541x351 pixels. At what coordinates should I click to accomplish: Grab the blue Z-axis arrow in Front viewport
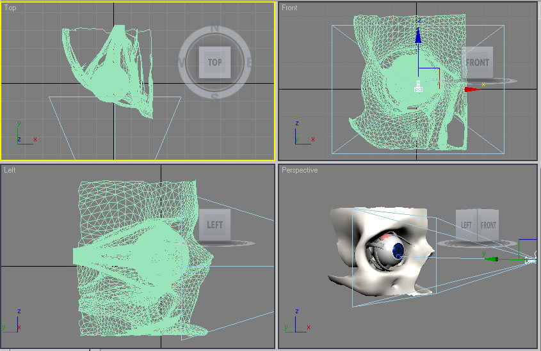pos(418,35)
